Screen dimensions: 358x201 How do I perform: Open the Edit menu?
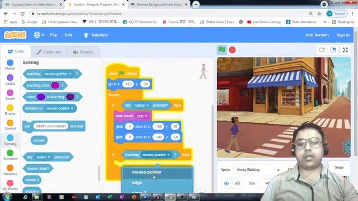click(x=68, y=35)
